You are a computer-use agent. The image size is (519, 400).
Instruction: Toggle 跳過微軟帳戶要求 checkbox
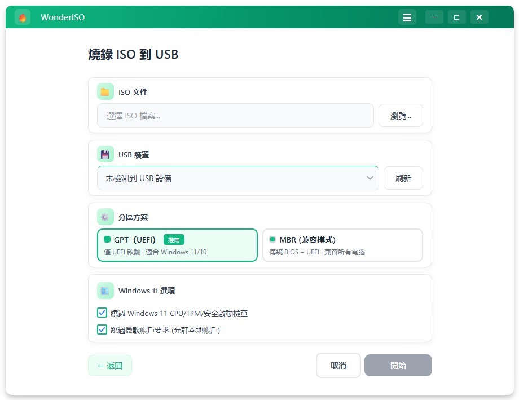pos(102,329)
